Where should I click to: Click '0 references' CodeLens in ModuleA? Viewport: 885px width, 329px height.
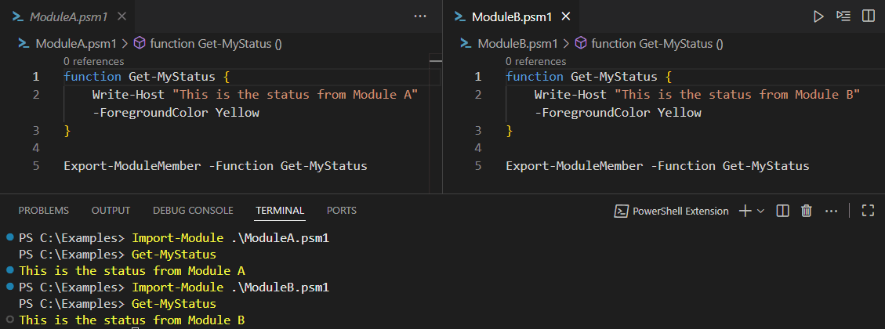click(x=94, y=61)
